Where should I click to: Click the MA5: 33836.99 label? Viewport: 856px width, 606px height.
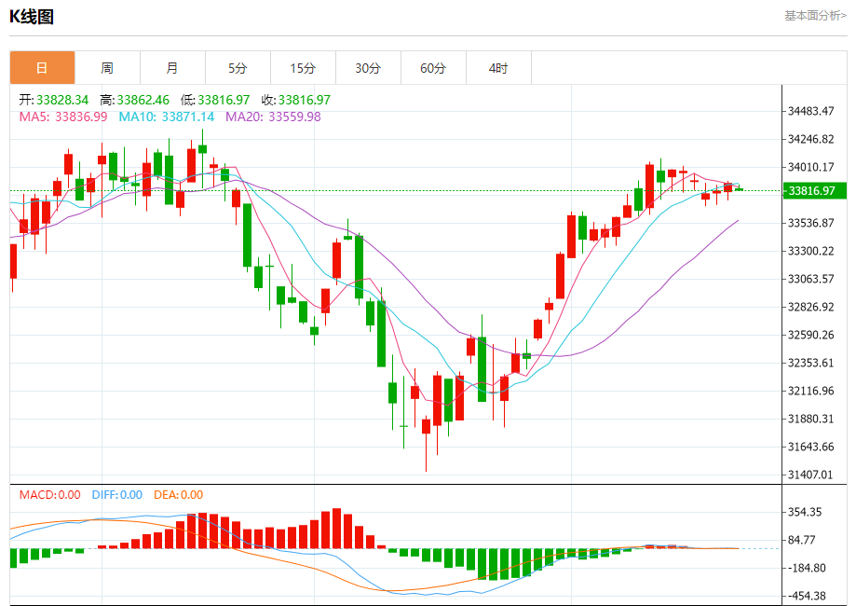63,117
